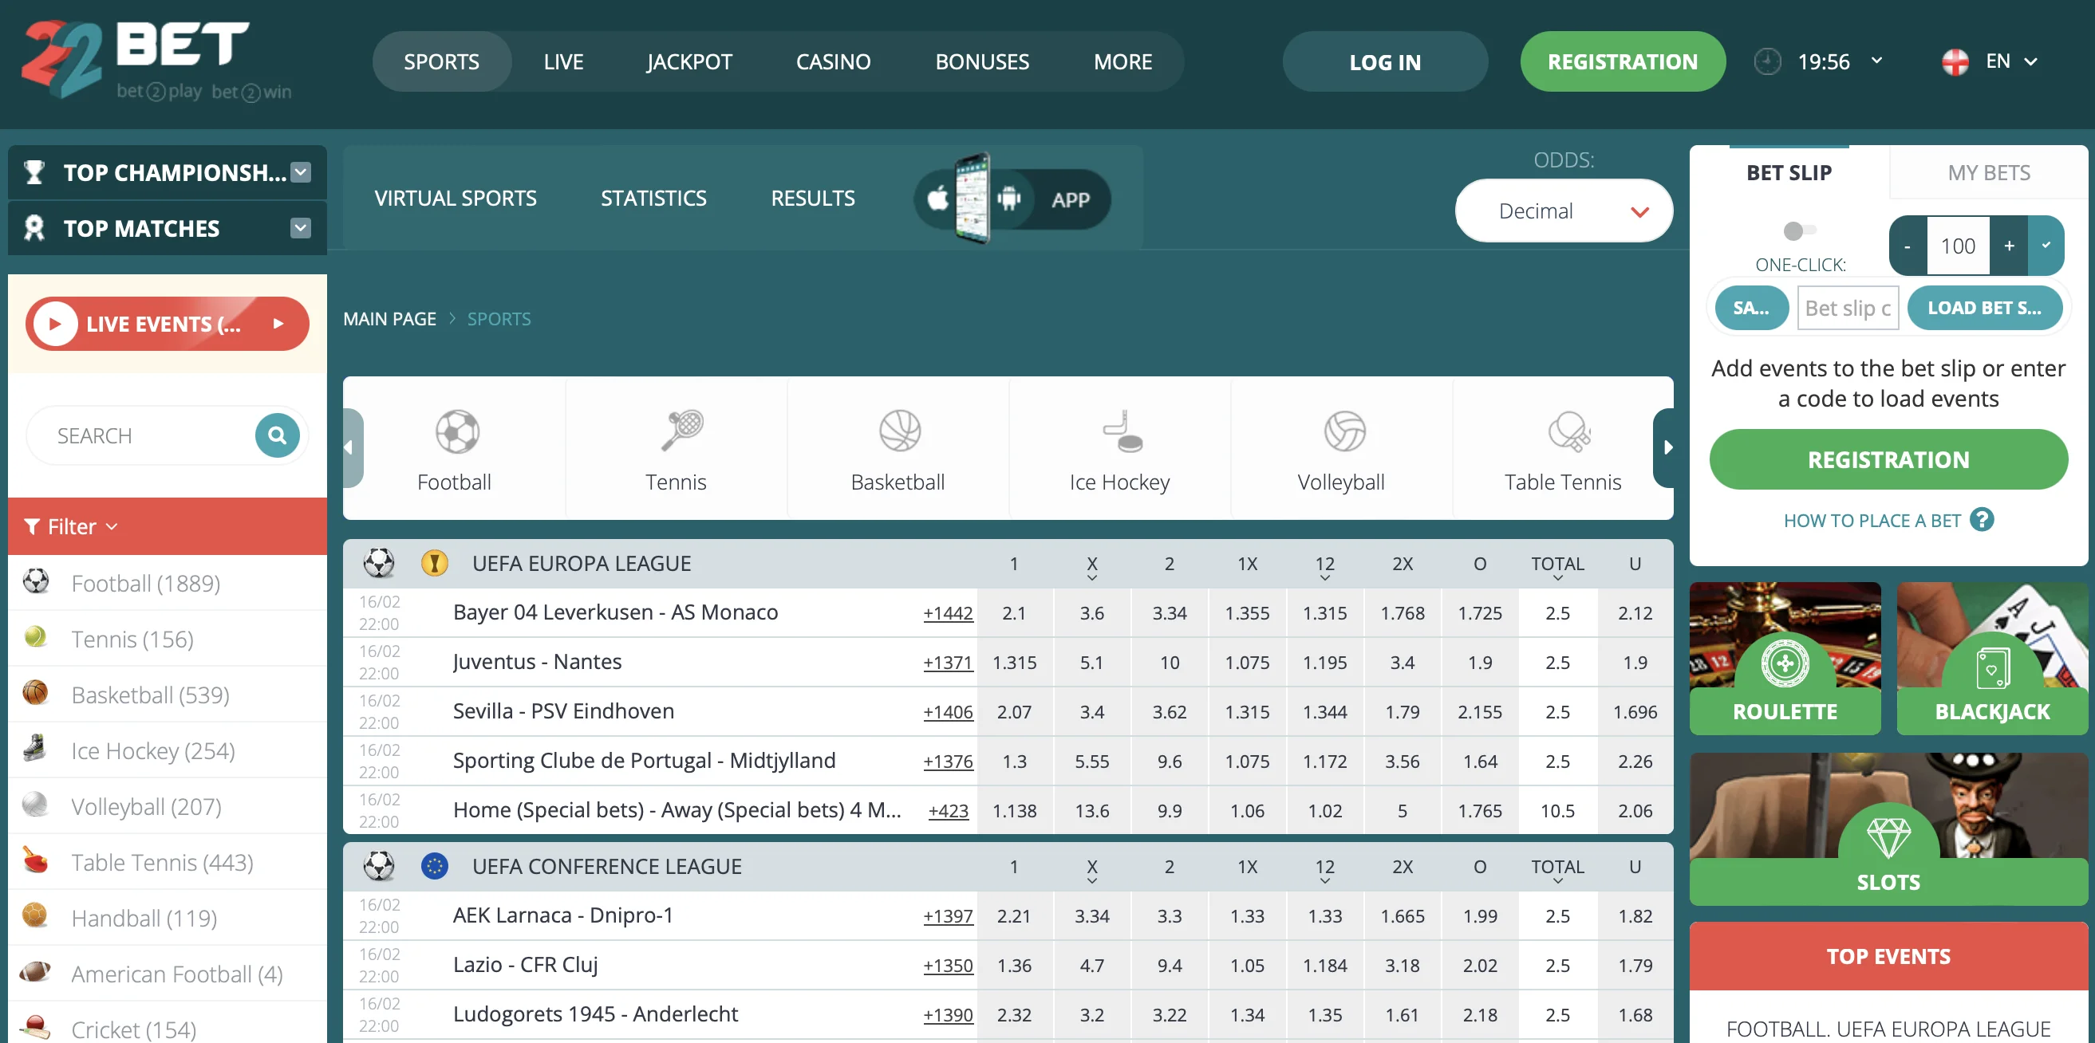This screenshot has height=1043, width=2095.
Task: Open the Sports menu tab
Action: click(x=442, y=61)
